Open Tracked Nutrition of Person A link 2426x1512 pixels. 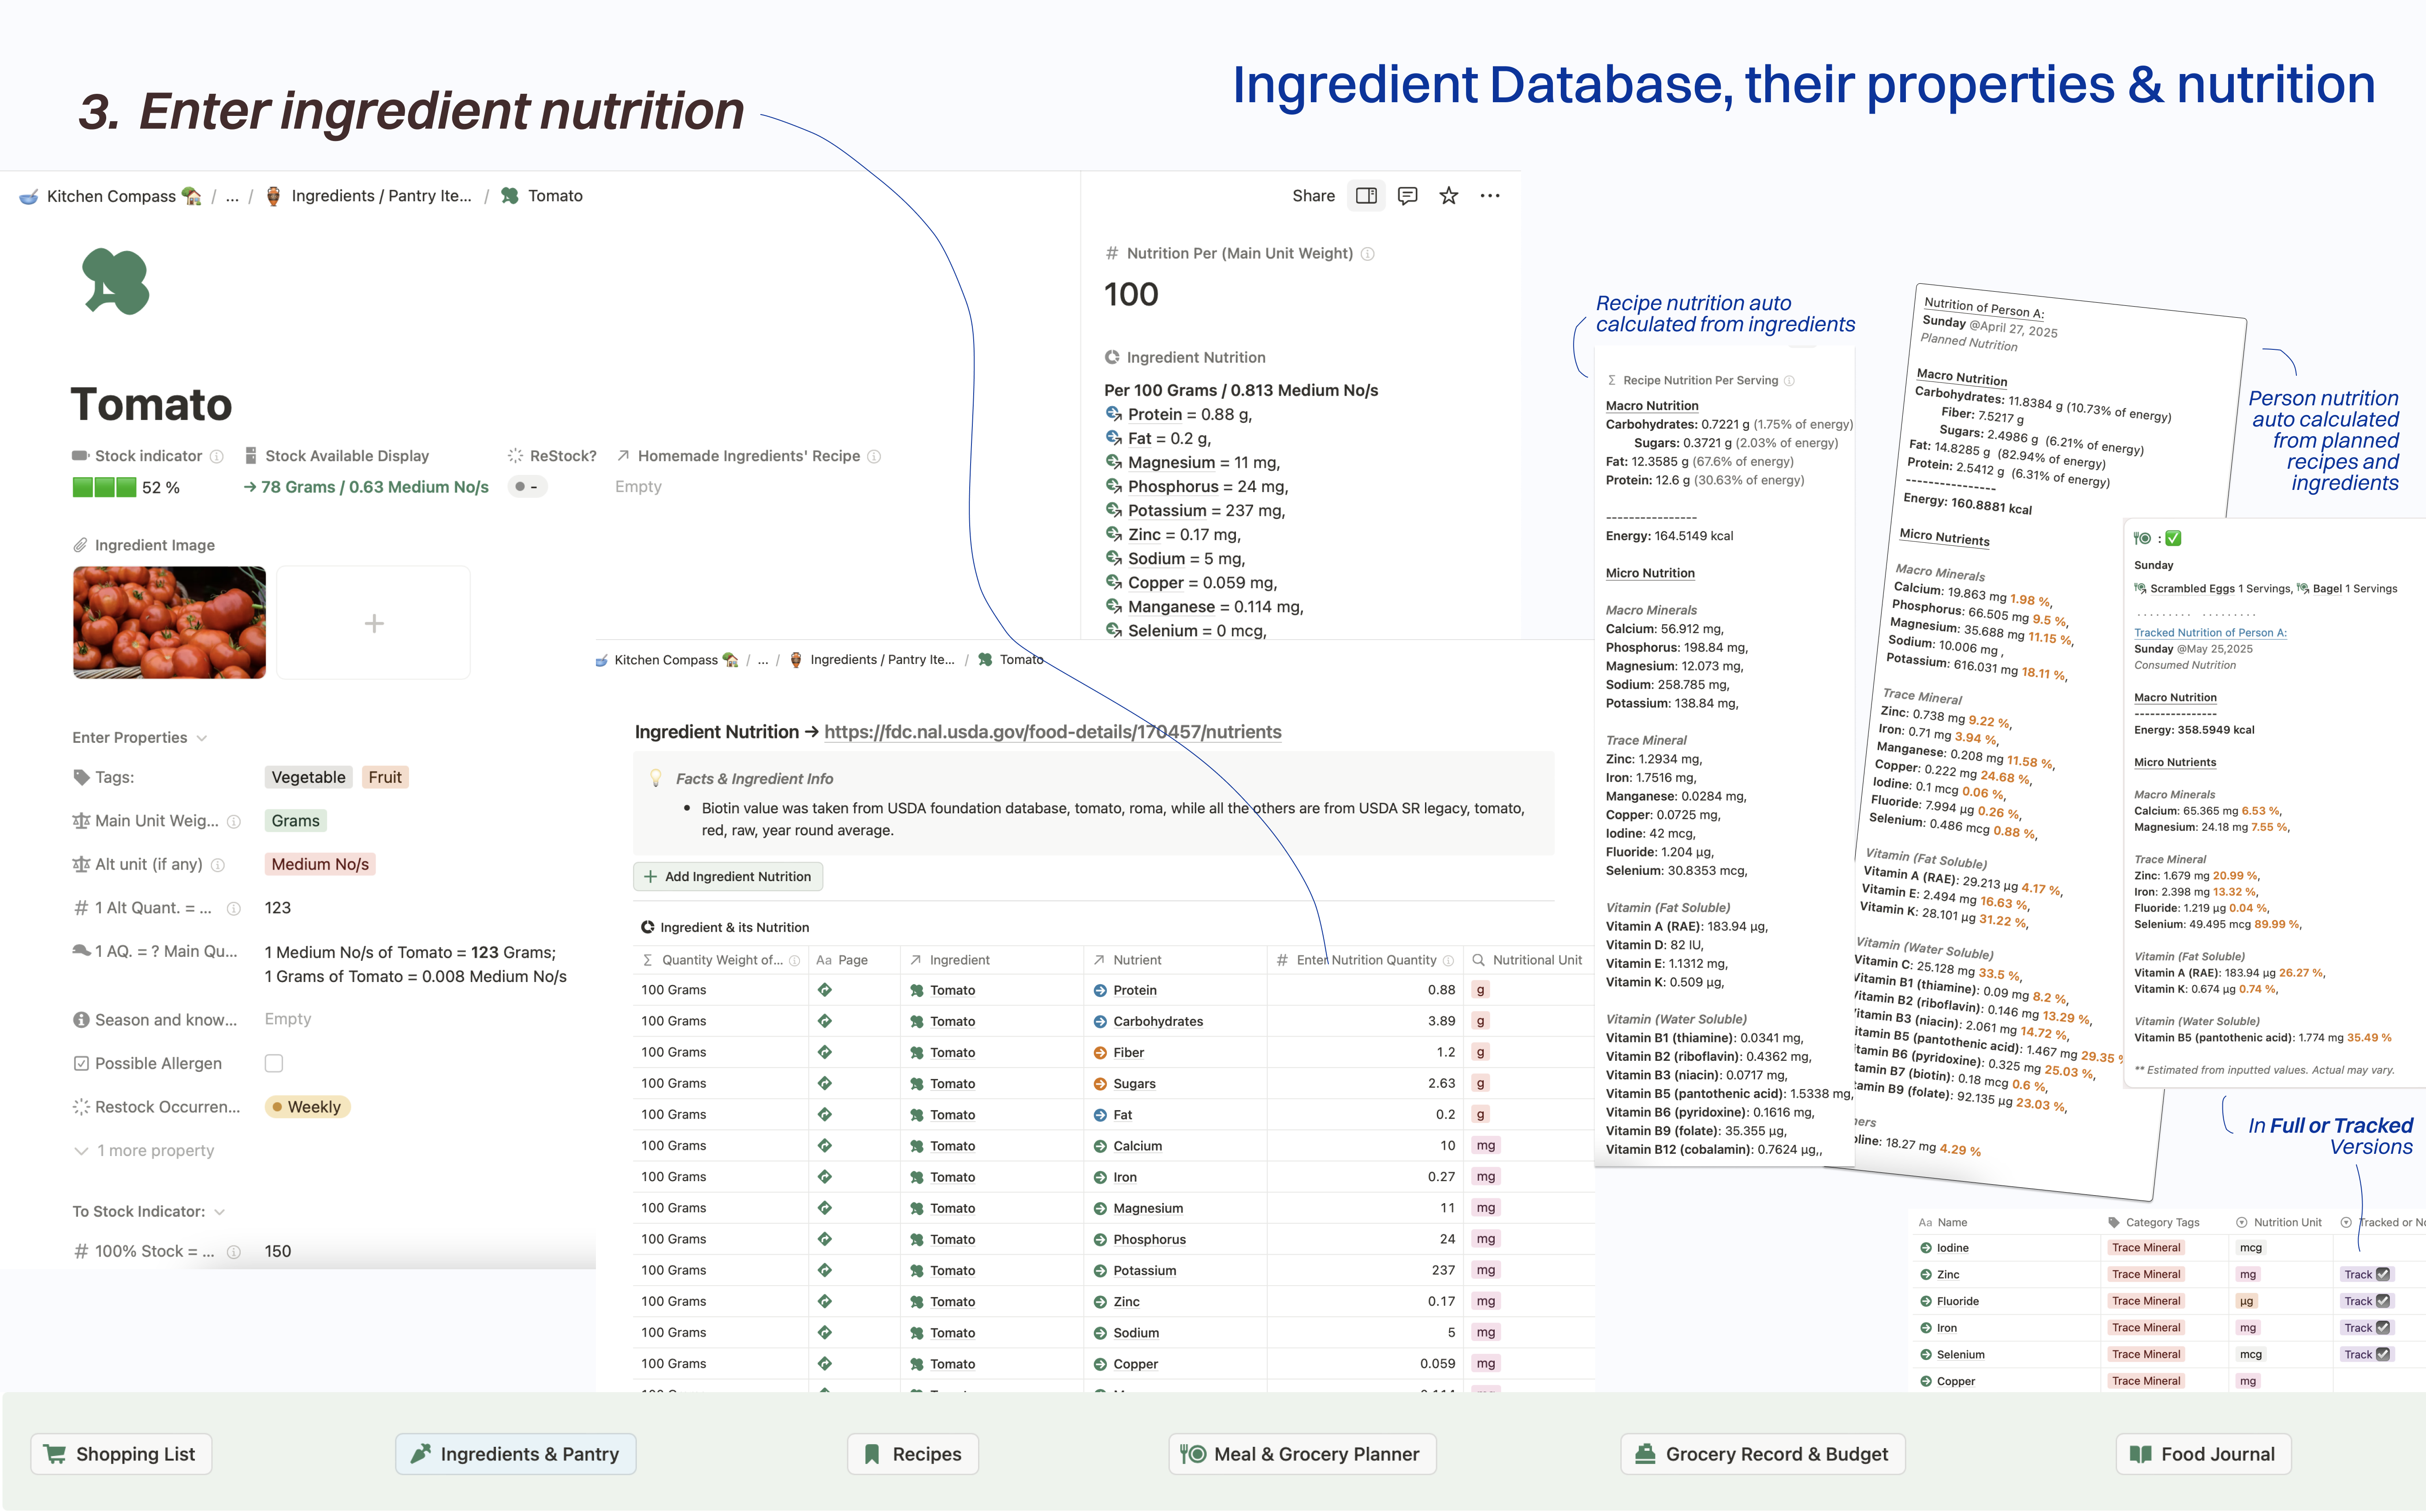pyautogui.click(x=2210, y=633)
